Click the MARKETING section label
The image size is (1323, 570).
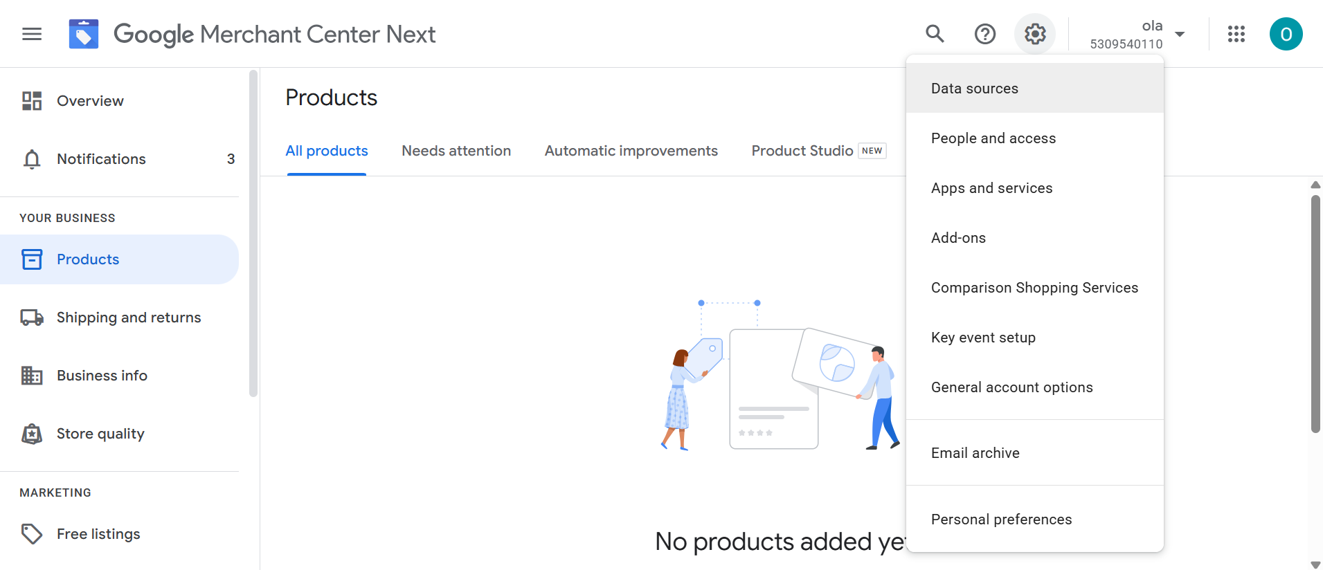pyautogui.click(x=55, y=493)
